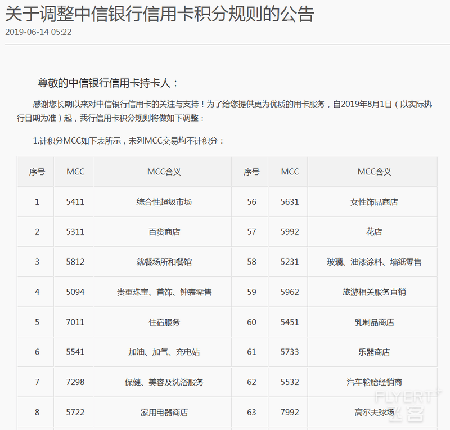450x430 pixels.
Task: Click MCC code 7011
Action: point(75,322)
